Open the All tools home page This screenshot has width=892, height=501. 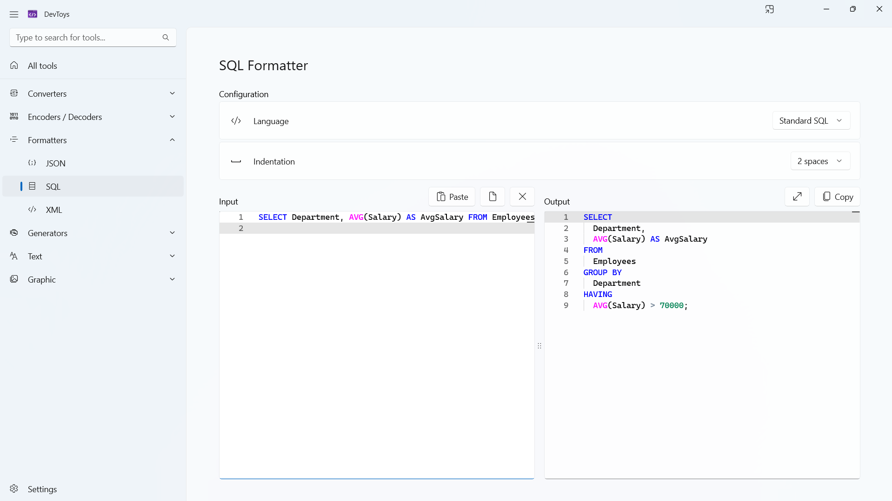point(93,66)
